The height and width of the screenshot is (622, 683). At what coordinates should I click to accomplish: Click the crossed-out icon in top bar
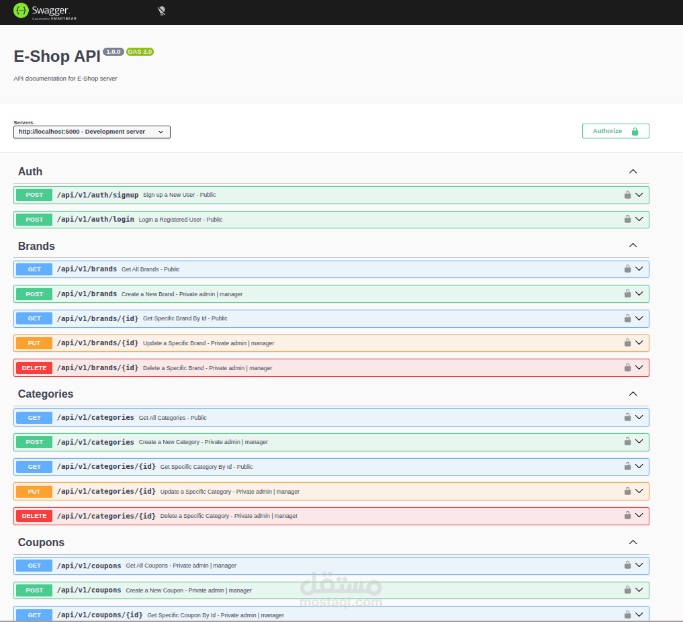point(161,11)
